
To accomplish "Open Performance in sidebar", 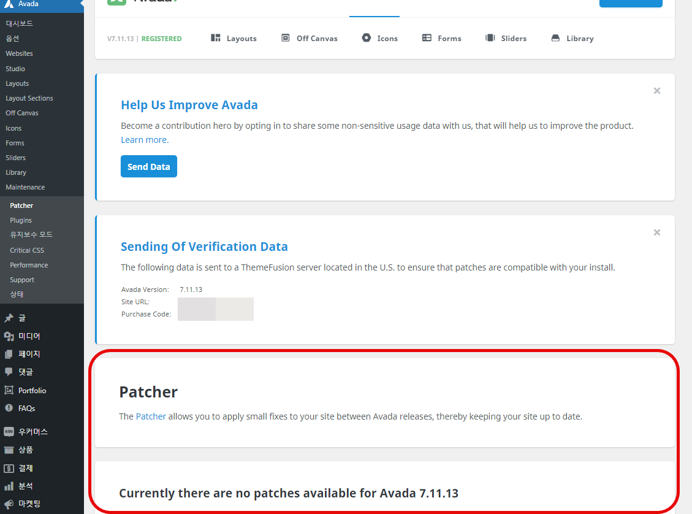I will click(x=29, y=265).
